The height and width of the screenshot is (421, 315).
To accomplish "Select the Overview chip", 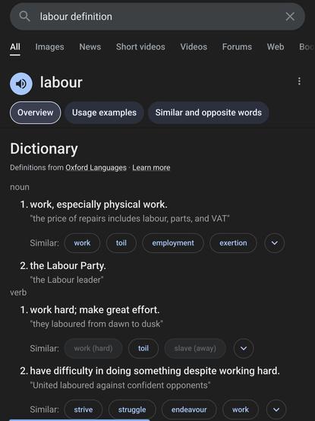I will click(x=36, y=112).
